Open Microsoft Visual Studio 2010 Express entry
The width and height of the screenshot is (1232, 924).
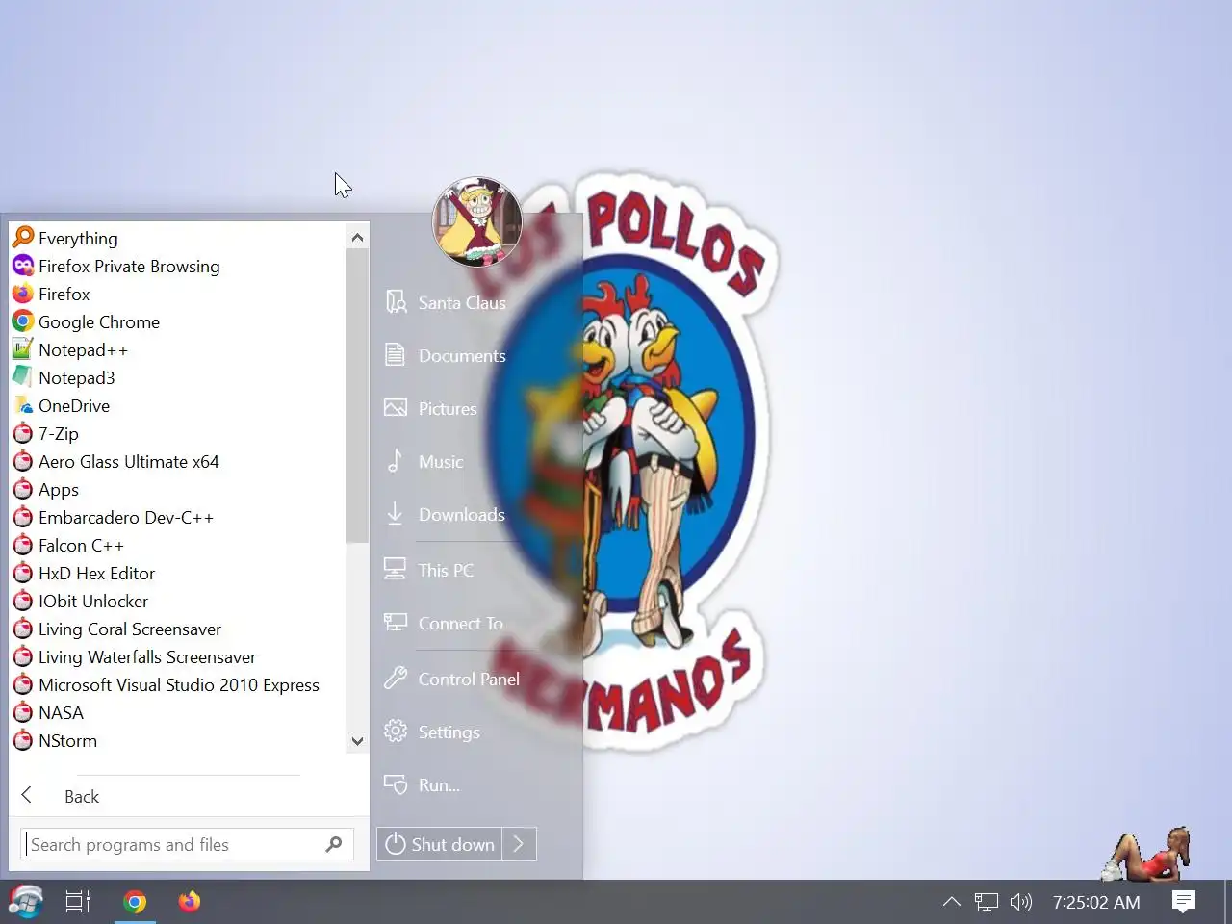(x=177, y=684)
